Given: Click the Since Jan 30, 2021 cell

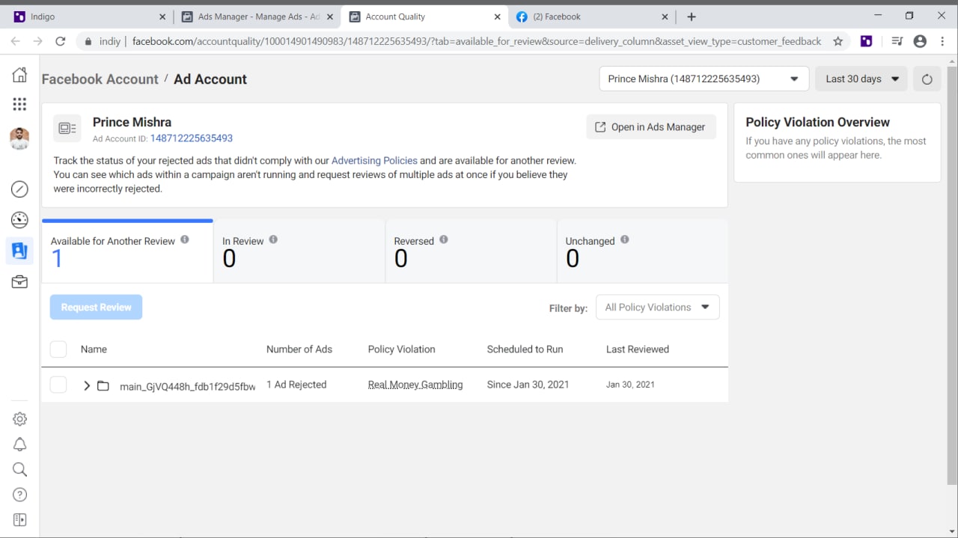Looking at the screenshot, I should [x=528, y=385].
